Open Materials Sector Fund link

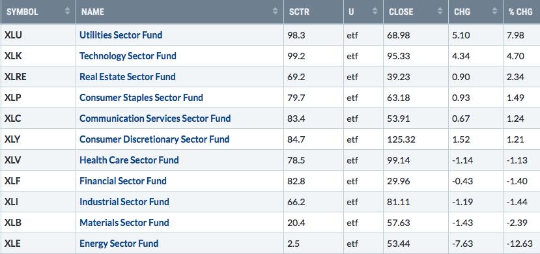pyautogui.click(x=124, y=223)
